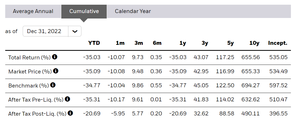The image size is (299, 118).
Task: Select Benchmark 5y value 122.50
Action: pyautogui.click(x=225, y=85)
